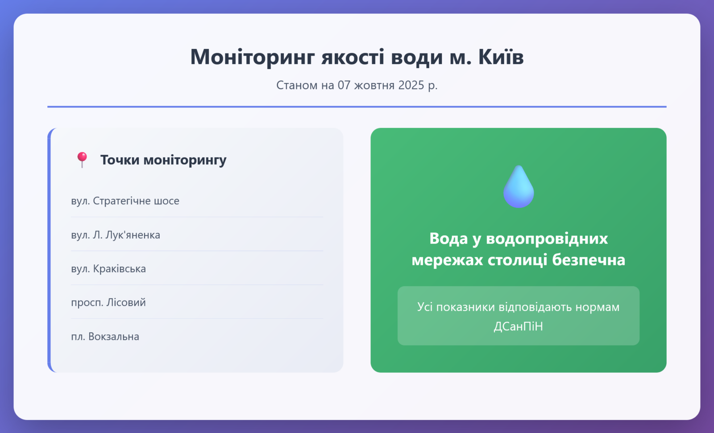Click the word "ДСанПіН" in status box

(518, 326)
